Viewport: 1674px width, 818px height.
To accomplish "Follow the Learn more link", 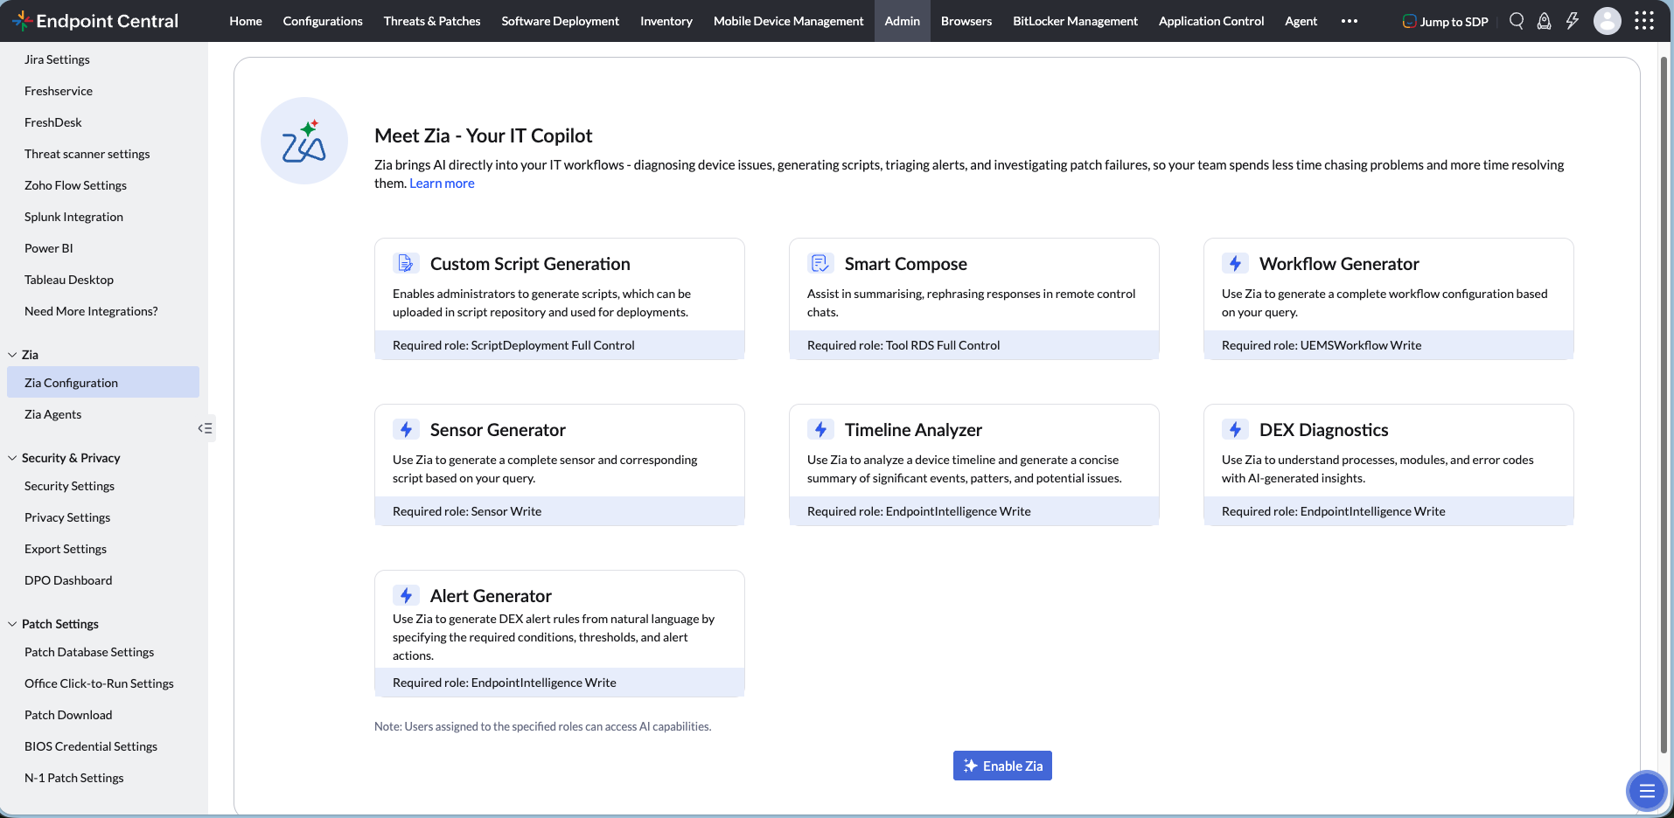I will pos(443,184).
